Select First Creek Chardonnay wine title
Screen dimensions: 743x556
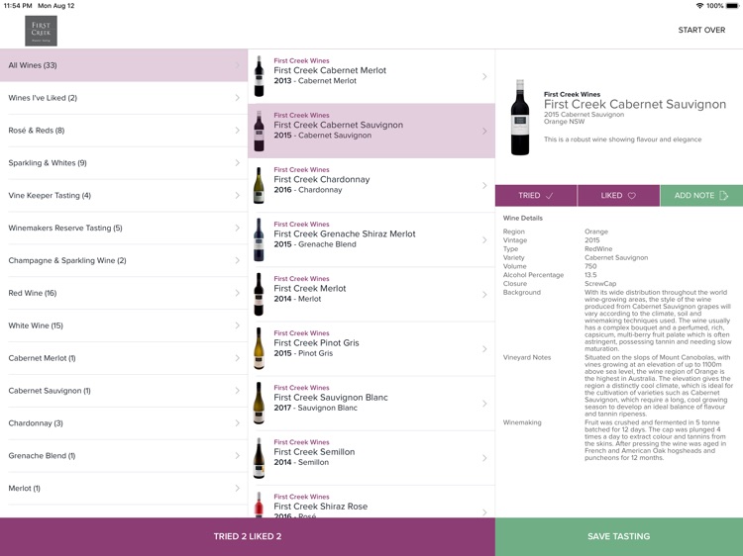coord(322,179)
